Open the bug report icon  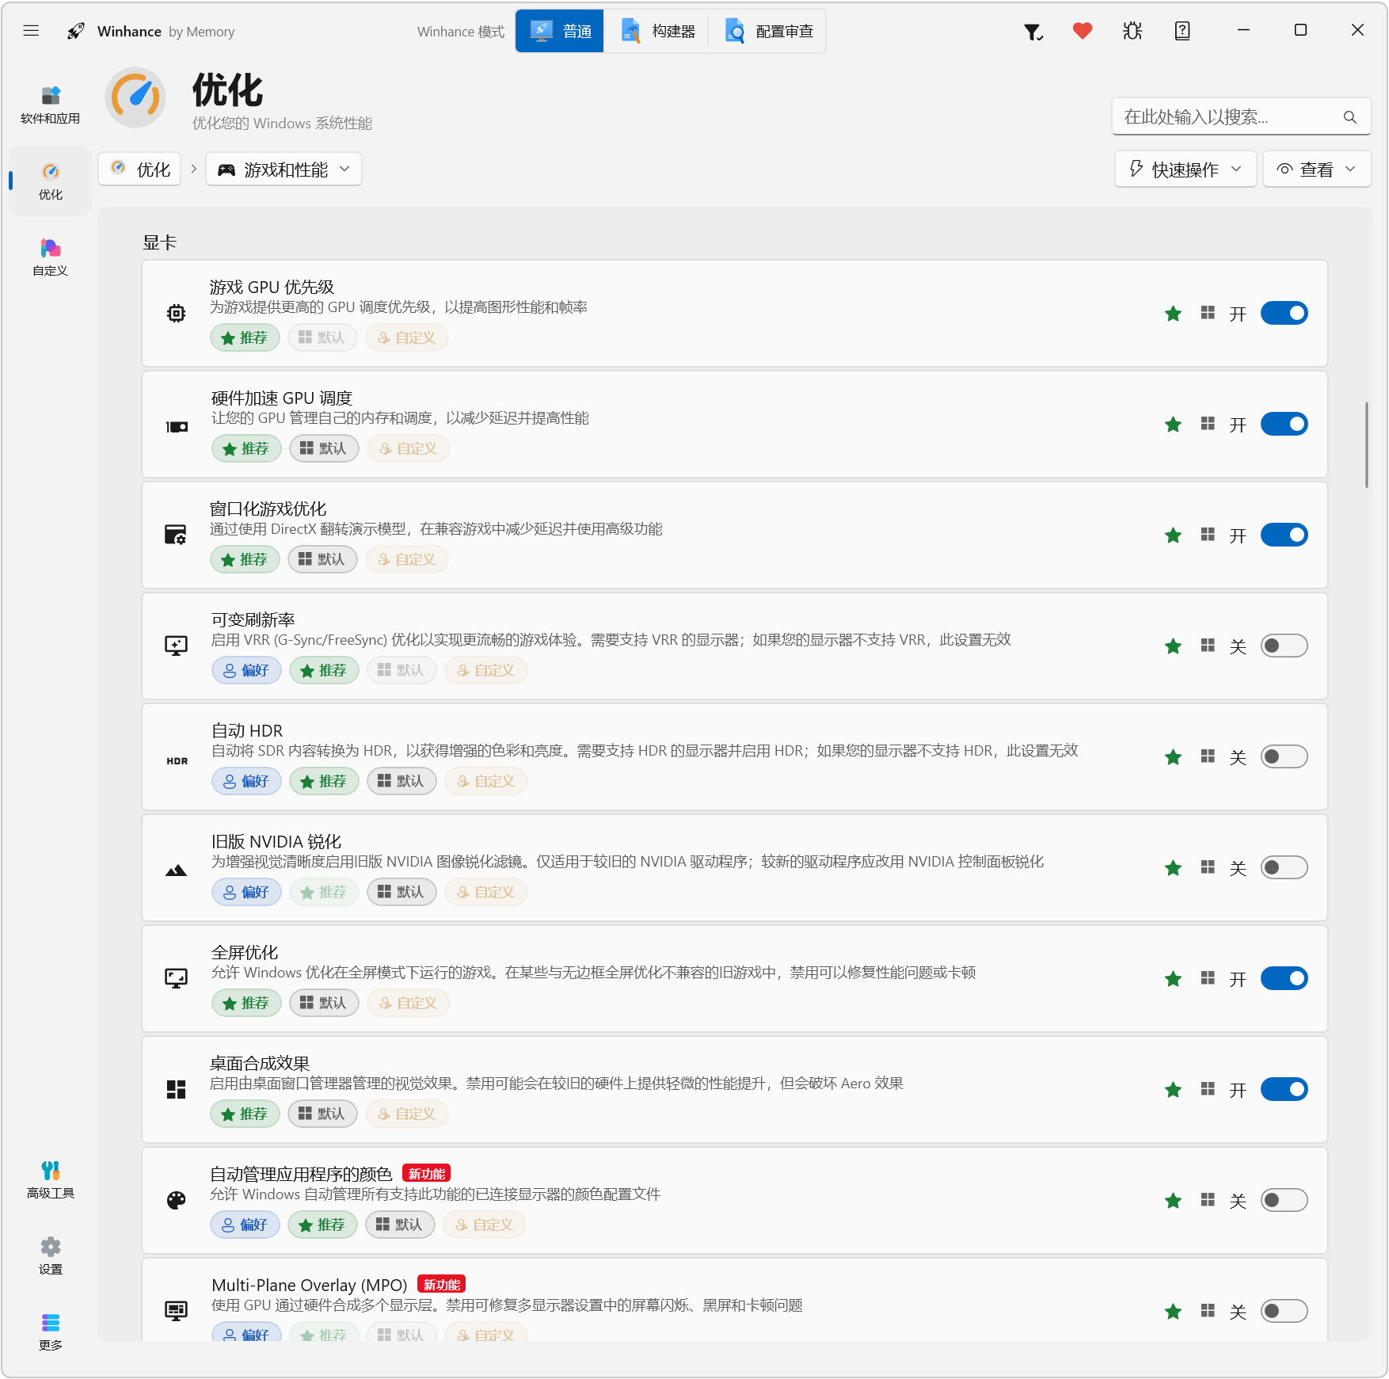pos(1132,31)
